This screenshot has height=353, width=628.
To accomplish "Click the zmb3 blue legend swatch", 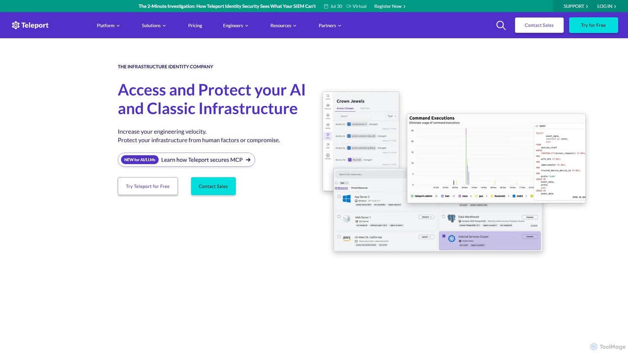I will coord(514,196).
